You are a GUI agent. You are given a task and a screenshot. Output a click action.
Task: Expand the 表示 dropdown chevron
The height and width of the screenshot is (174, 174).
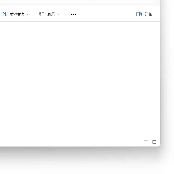pyautogui.click(x=58, y=14)
